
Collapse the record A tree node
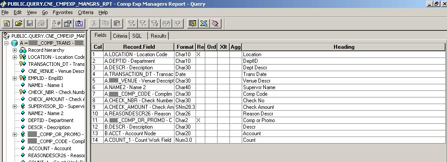pyautogui.click(x=6, y=43)
